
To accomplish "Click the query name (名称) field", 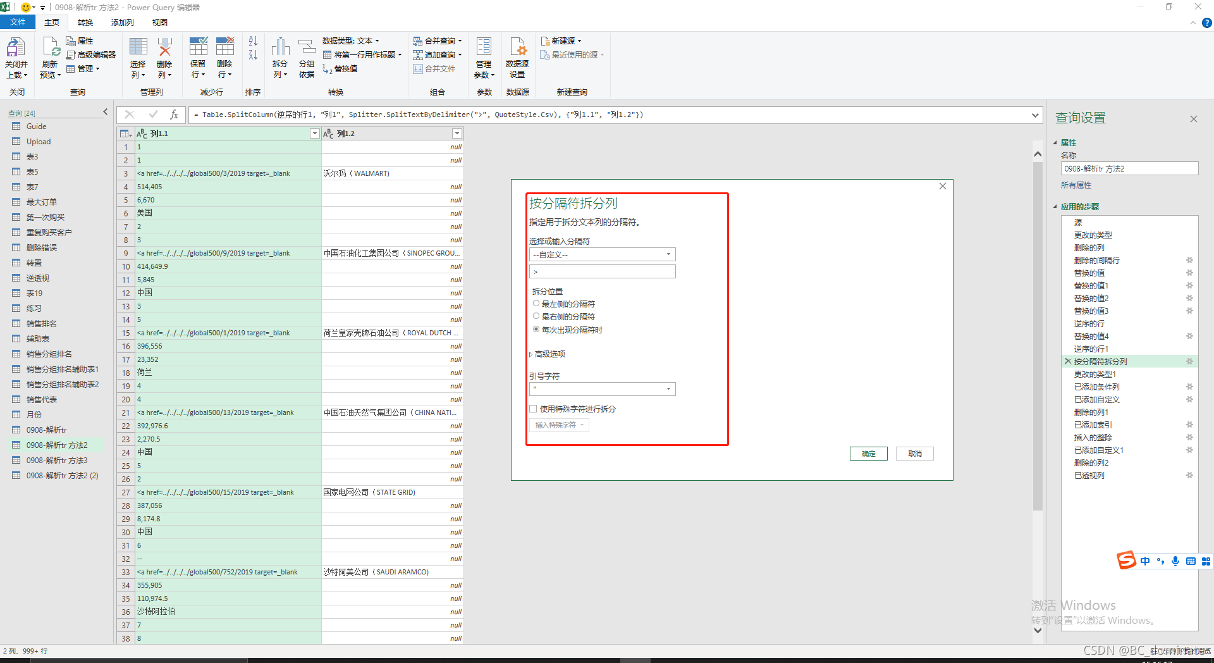I will click(x=1129, y=169).
